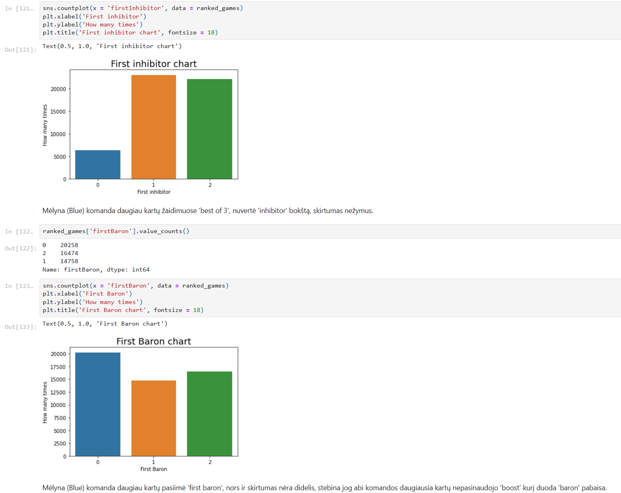
Task: Select the In [123] cell prompt label
Action: (x=19, y=286)
